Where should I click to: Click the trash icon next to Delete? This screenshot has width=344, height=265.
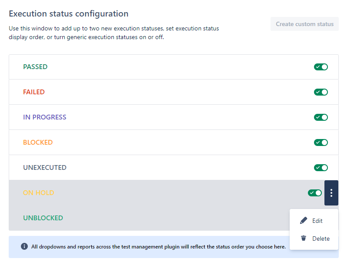coord(304,238)
